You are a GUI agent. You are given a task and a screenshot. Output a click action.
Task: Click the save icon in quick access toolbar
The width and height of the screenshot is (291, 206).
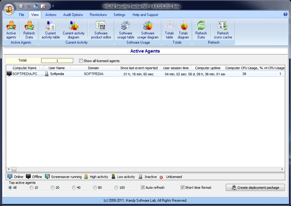click(21, 6)
